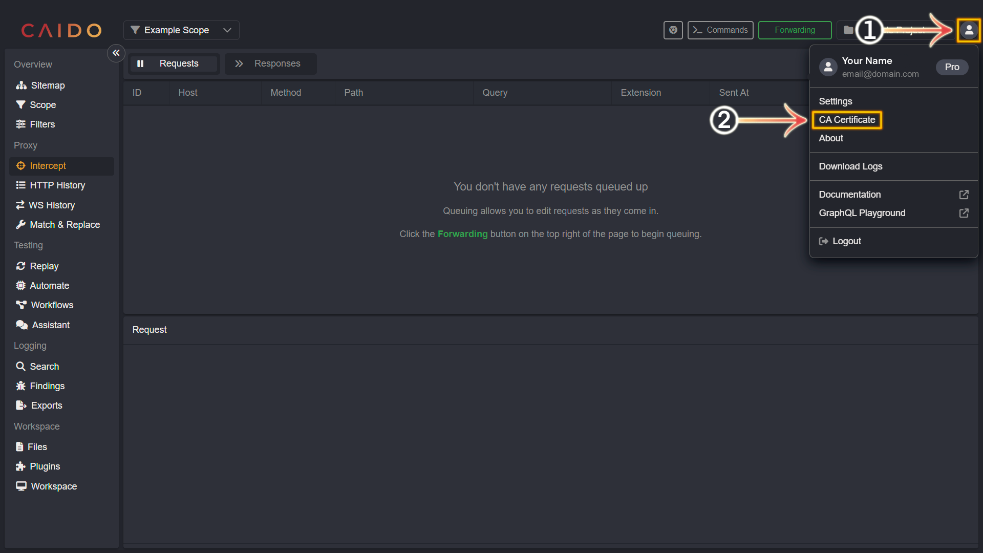Click the Pro badge
The image size is (983, 553).
[x=952, y=67]
